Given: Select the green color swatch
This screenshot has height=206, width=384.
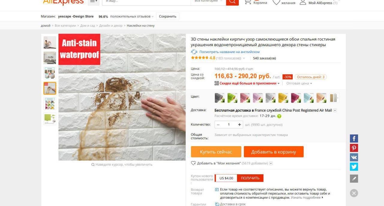Looking at the screenshot, I should click(x=232, y=98).
